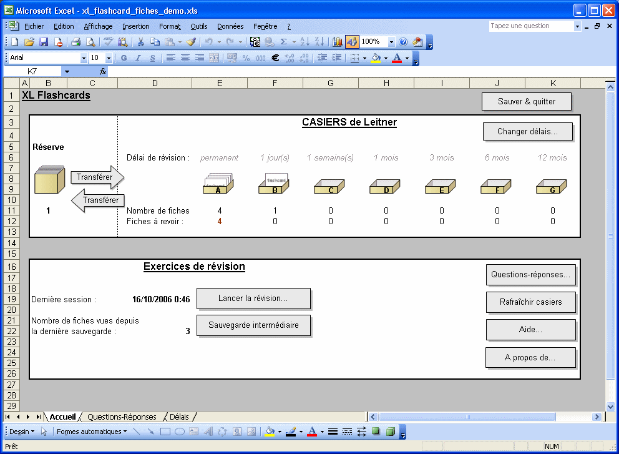
Task: Open the Arial font name dropdown
Action: coord(84,58)
